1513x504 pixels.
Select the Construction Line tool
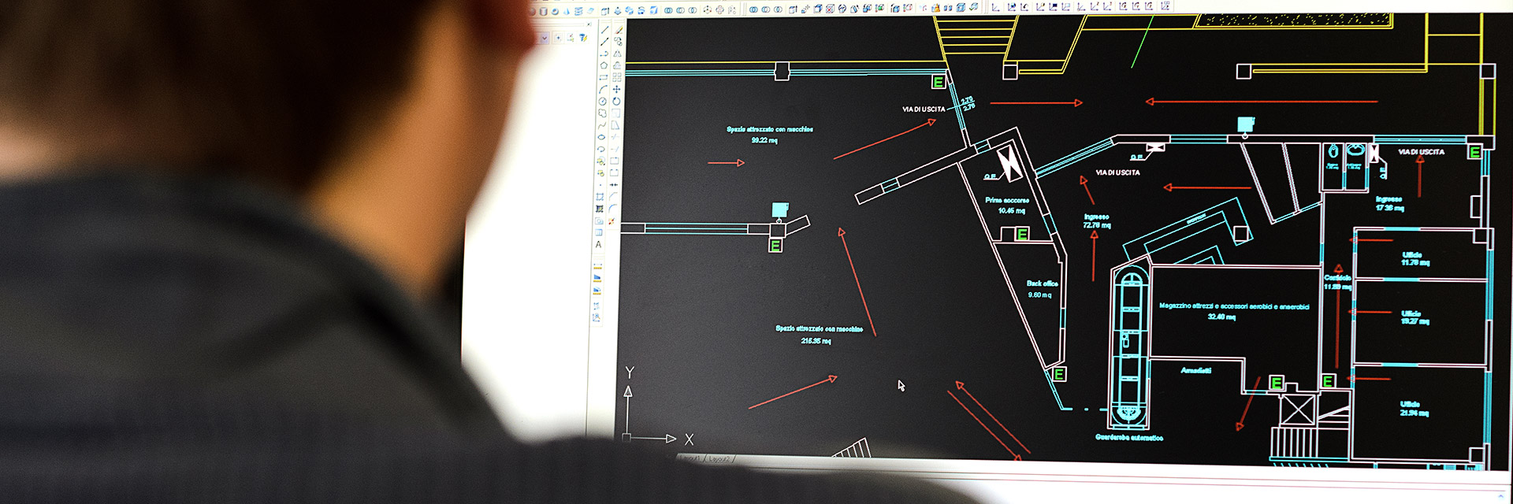click(x=604, y=42)
